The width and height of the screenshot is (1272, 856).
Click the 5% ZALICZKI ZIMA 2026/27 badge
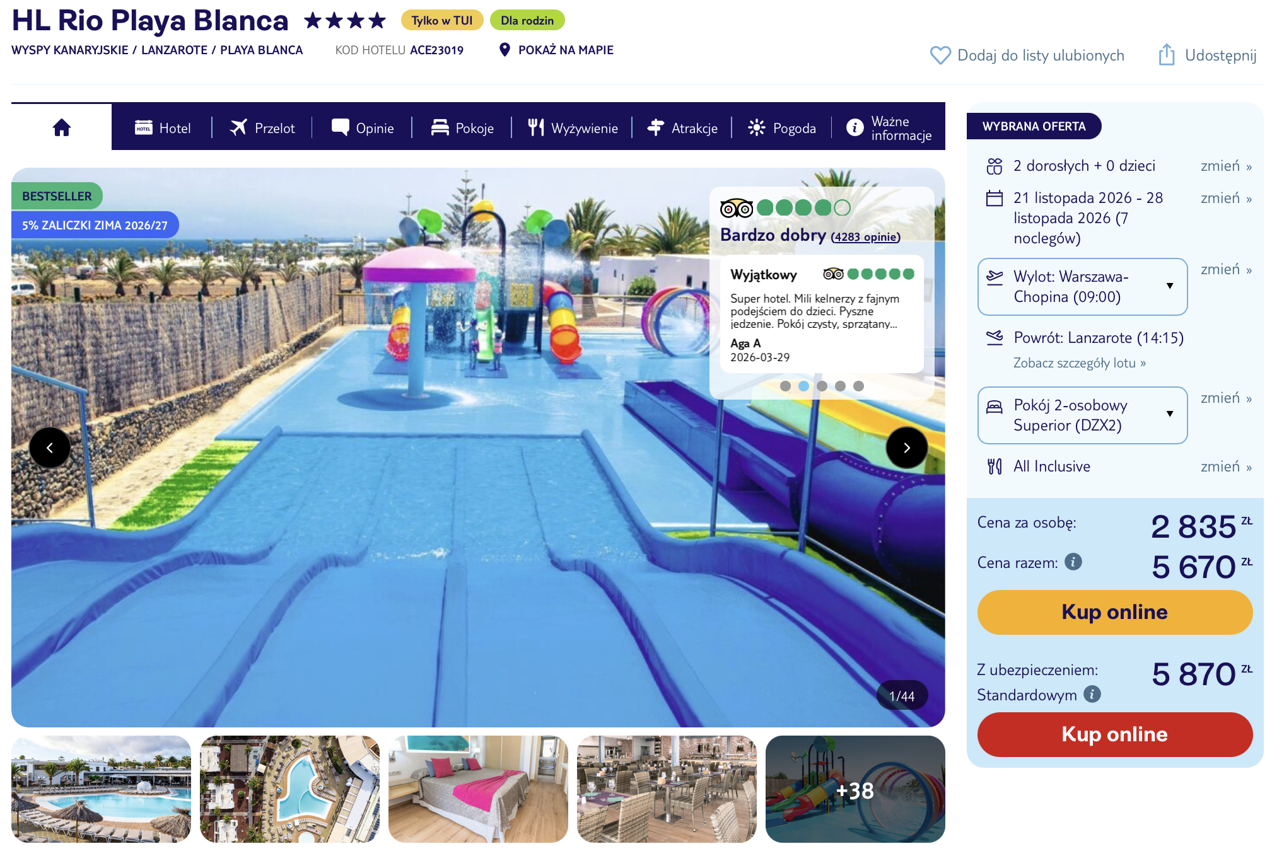[x=95, y=225]
